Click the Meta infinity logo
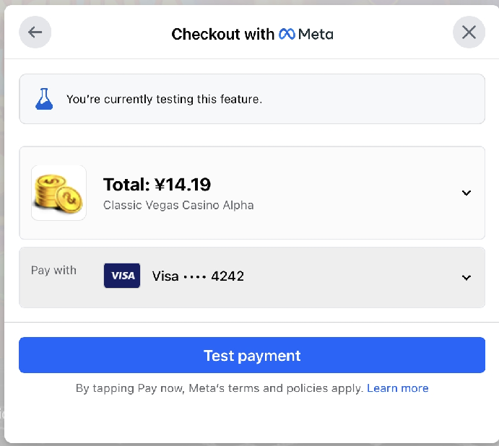Screen dimensions: 499x446 pyautogui.click(x=287, y=34)
